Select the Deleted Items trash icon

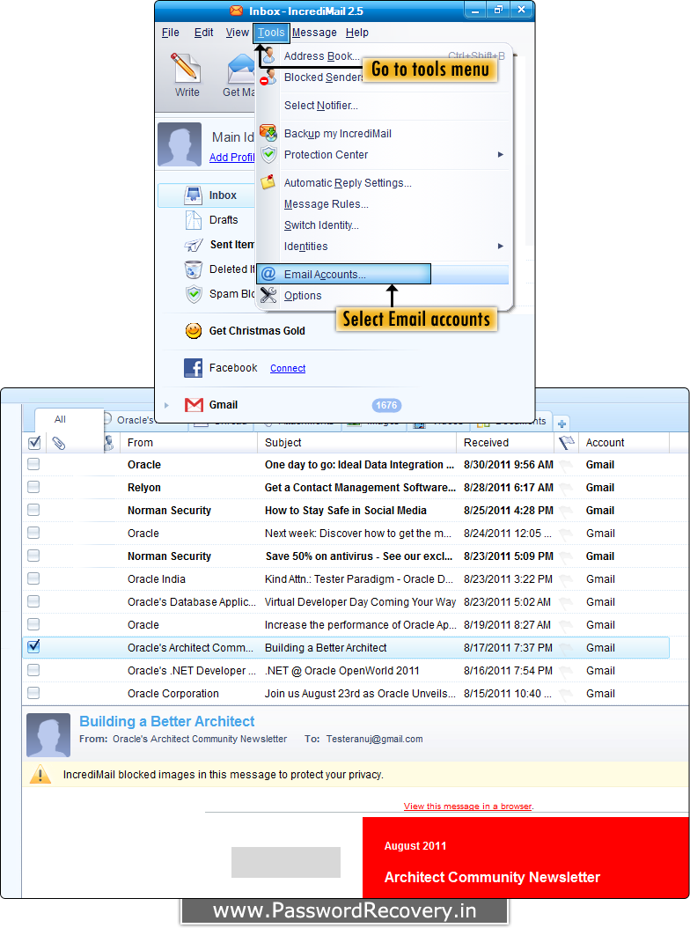click(193, 270)
